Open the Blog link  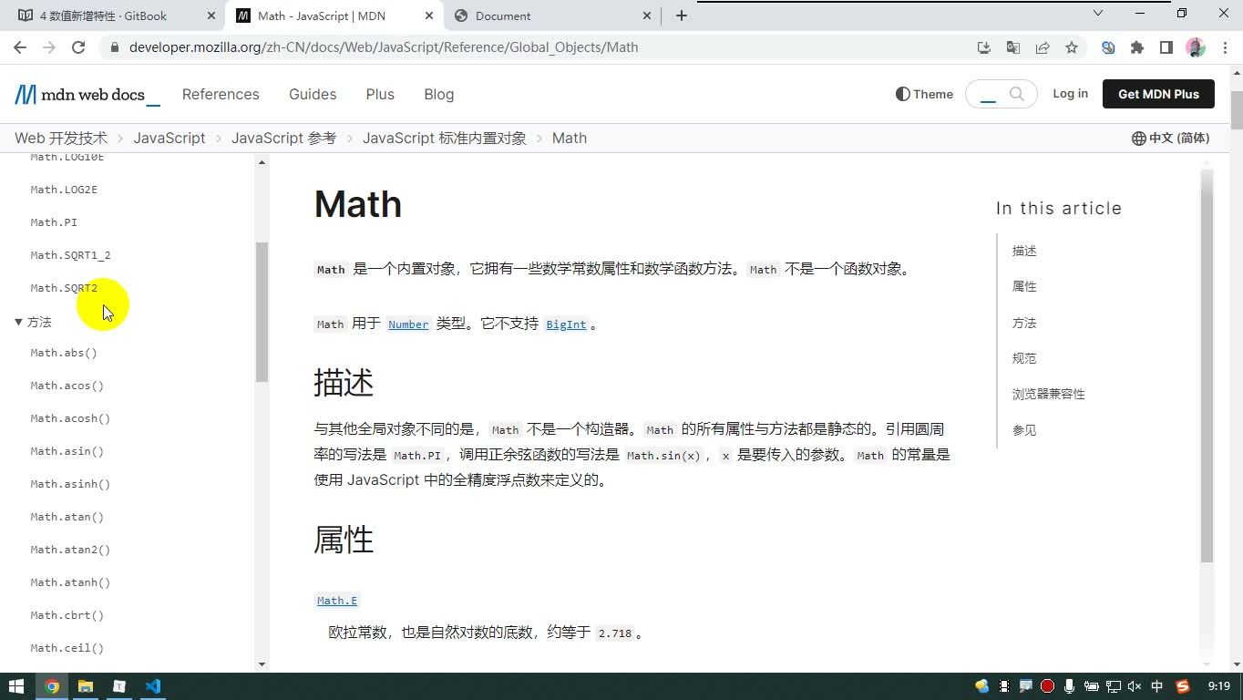point(438,94)
